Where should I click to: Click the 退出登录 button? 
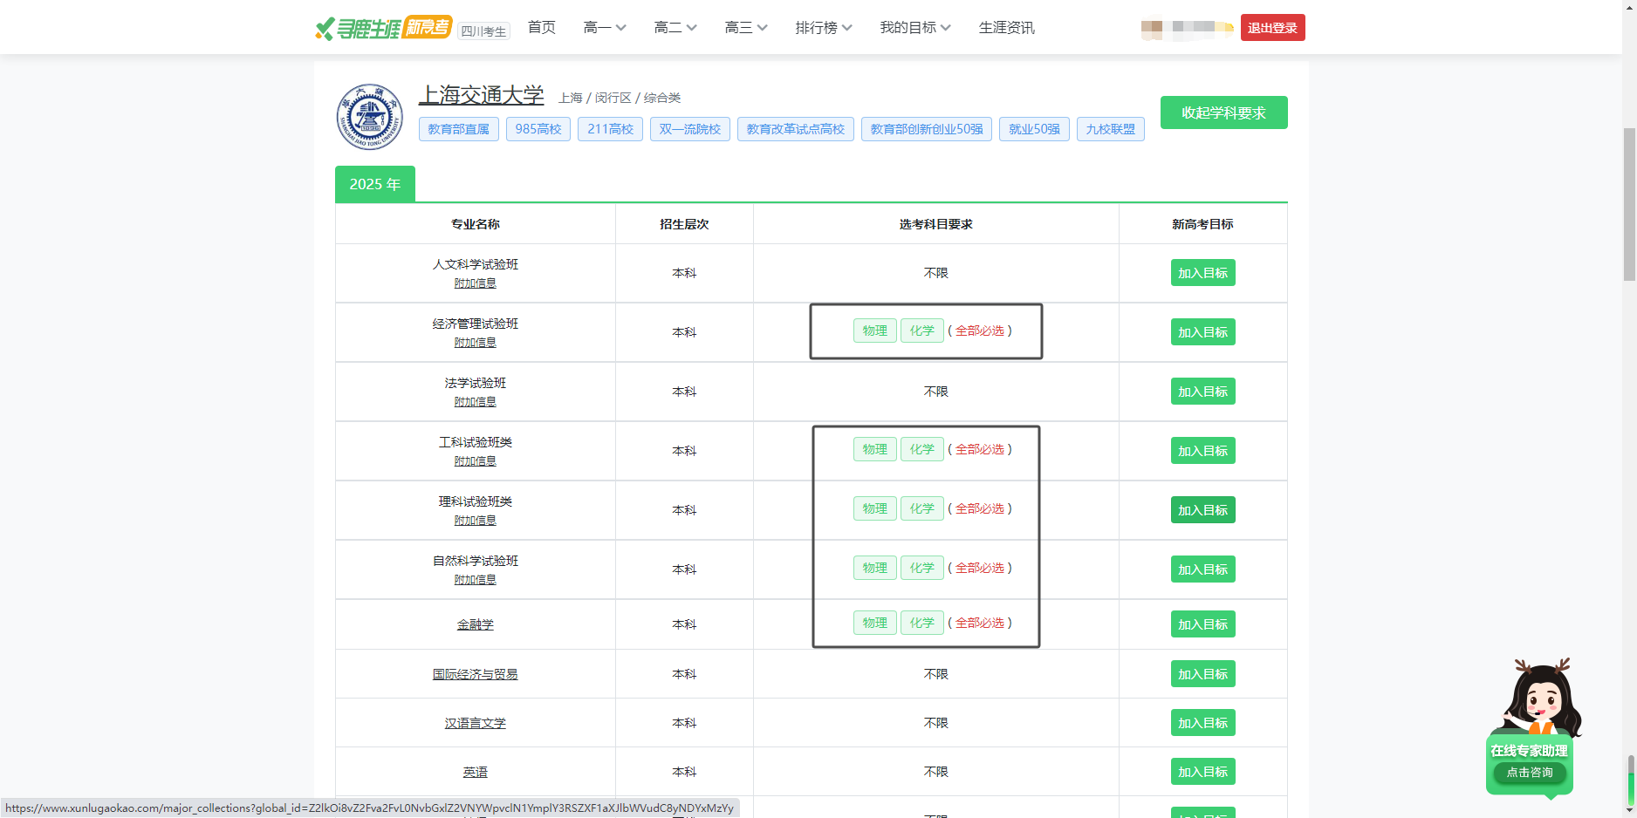pos(1272,28)
